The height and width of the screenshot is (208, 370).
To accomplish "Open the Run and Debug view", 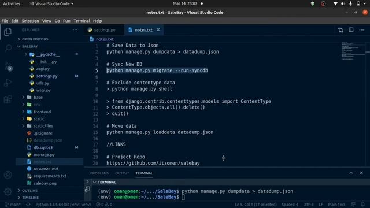I will (x=8, y=83).
